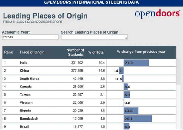Viewport: 183px width, 130px height.
Task: Click the opendoors logo
Action: pos(157,13)
